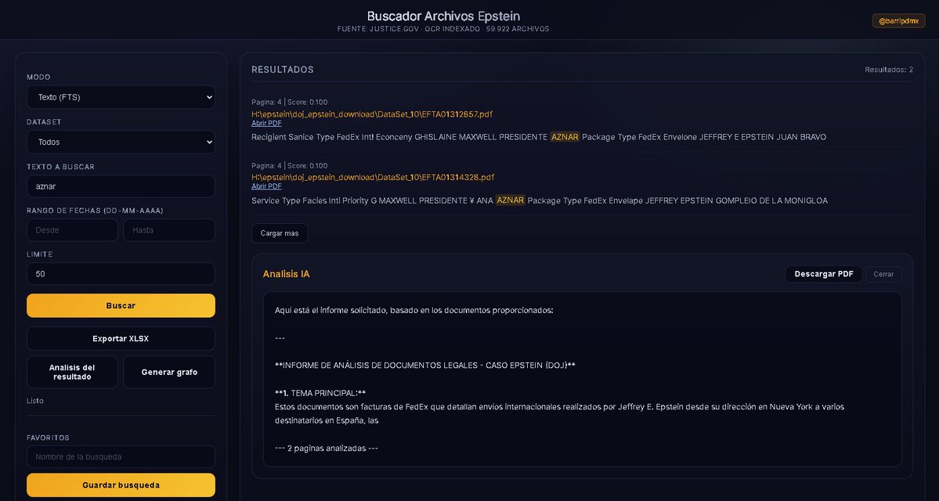
Task: Load more results with Cargar mas
Action: point(280,232)
